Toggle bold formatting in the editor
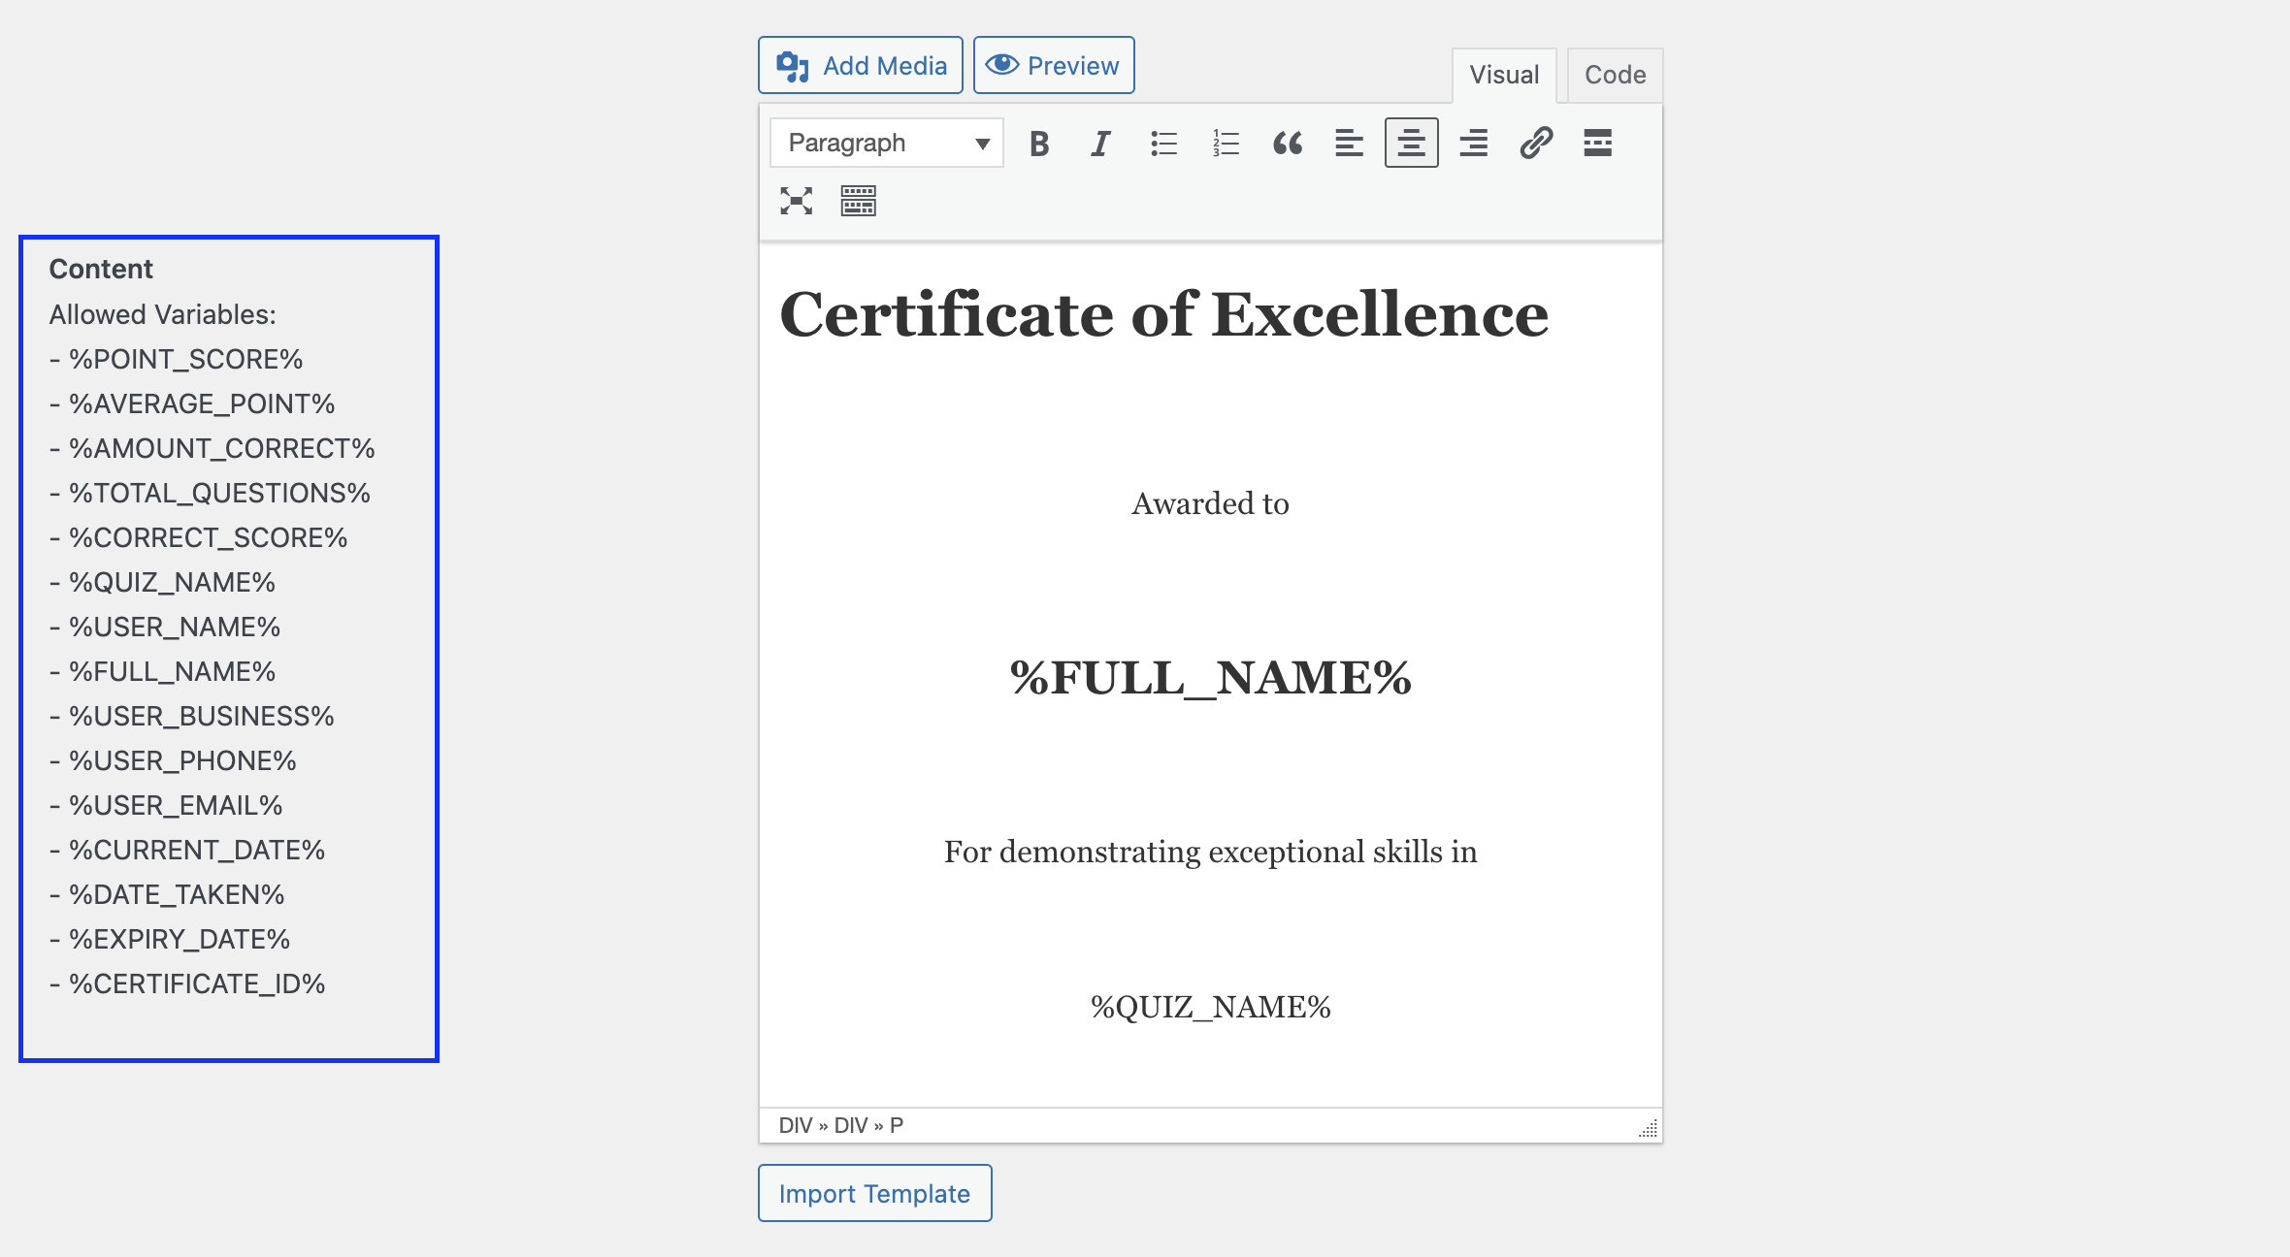The image size is (2290, 1257). click(1037, 143)
